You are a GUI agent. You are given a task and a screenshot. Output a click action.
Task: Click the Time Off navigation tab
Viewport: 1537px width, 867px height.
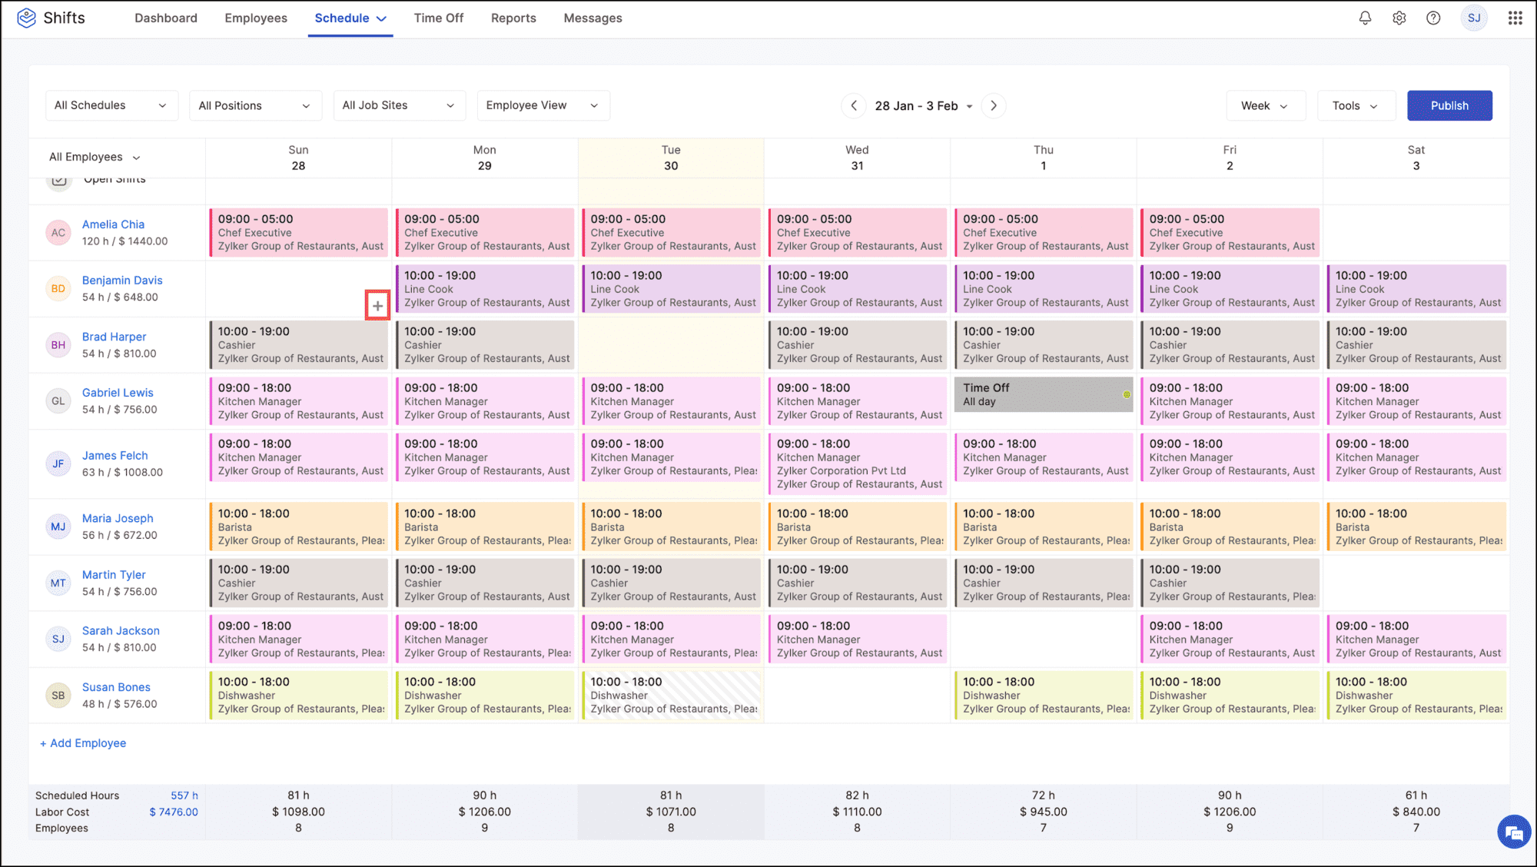point(437,17)
